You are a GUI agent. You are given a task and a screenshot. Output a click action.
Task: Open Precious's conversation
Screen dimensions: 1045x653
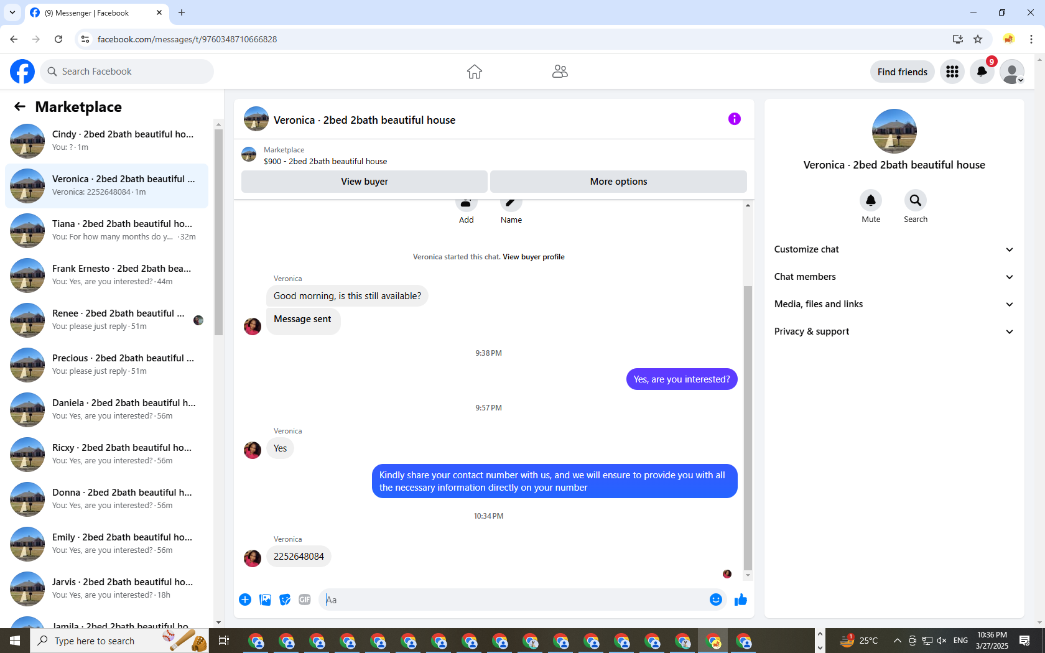pyautogui.click(x=107, y=365)
